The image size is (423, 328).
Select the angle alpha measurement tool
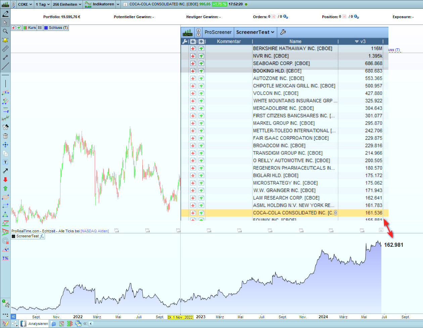(x=5, y=249)
